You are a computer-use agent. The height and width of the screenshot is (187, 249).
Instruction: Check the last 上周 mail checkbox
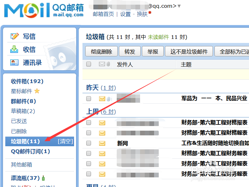(x=89, y=174)
